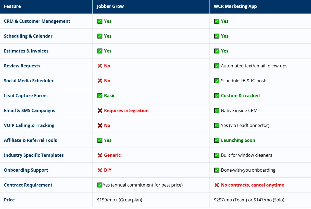Select the Social Media Scheduler label
This screenshot has width=311, height=209.
[29, 81]
